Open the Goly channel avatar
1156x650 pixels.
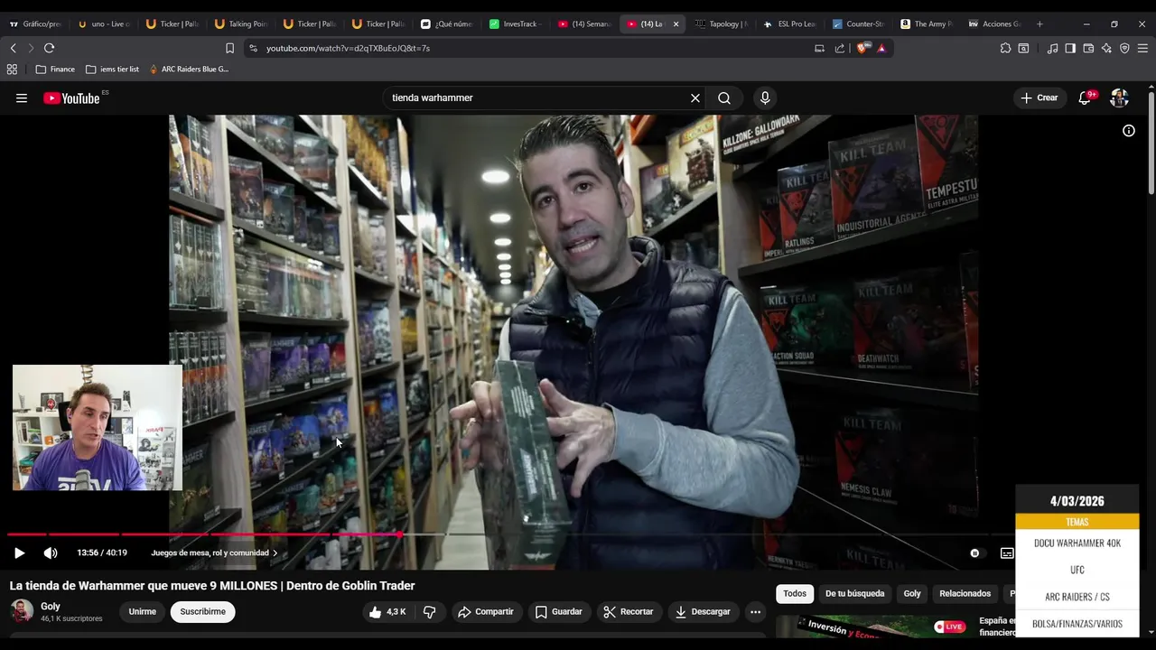click(22, 611)
